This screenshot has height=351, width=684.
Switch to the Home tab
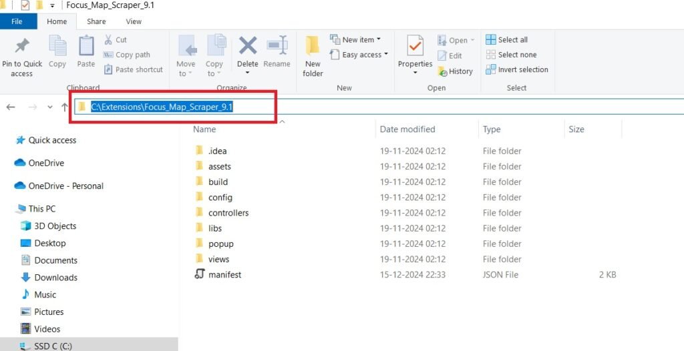tap(57, 21)
